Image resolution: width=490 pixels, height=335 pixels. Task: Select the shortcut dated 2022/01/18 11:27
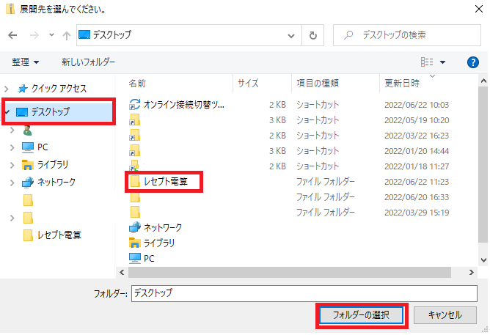289,166
